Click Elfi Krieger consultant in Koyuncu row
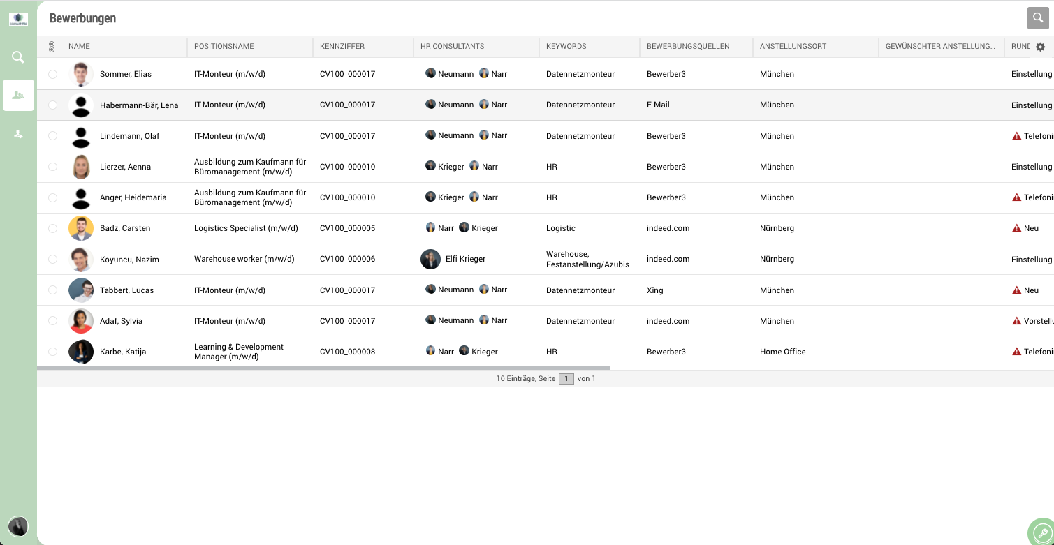The image size is (1054, 545). tap(465, 259)
